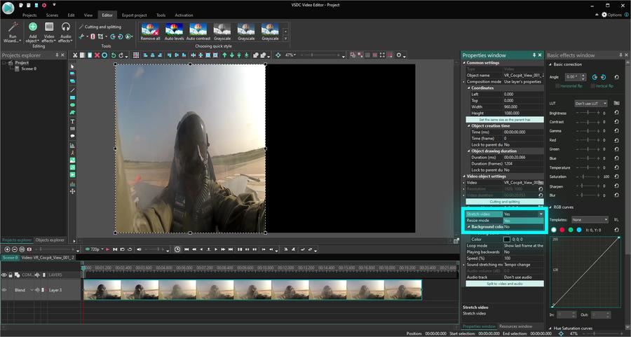
Task: Open the Export project tab
Action: click(x=135, y=15)
